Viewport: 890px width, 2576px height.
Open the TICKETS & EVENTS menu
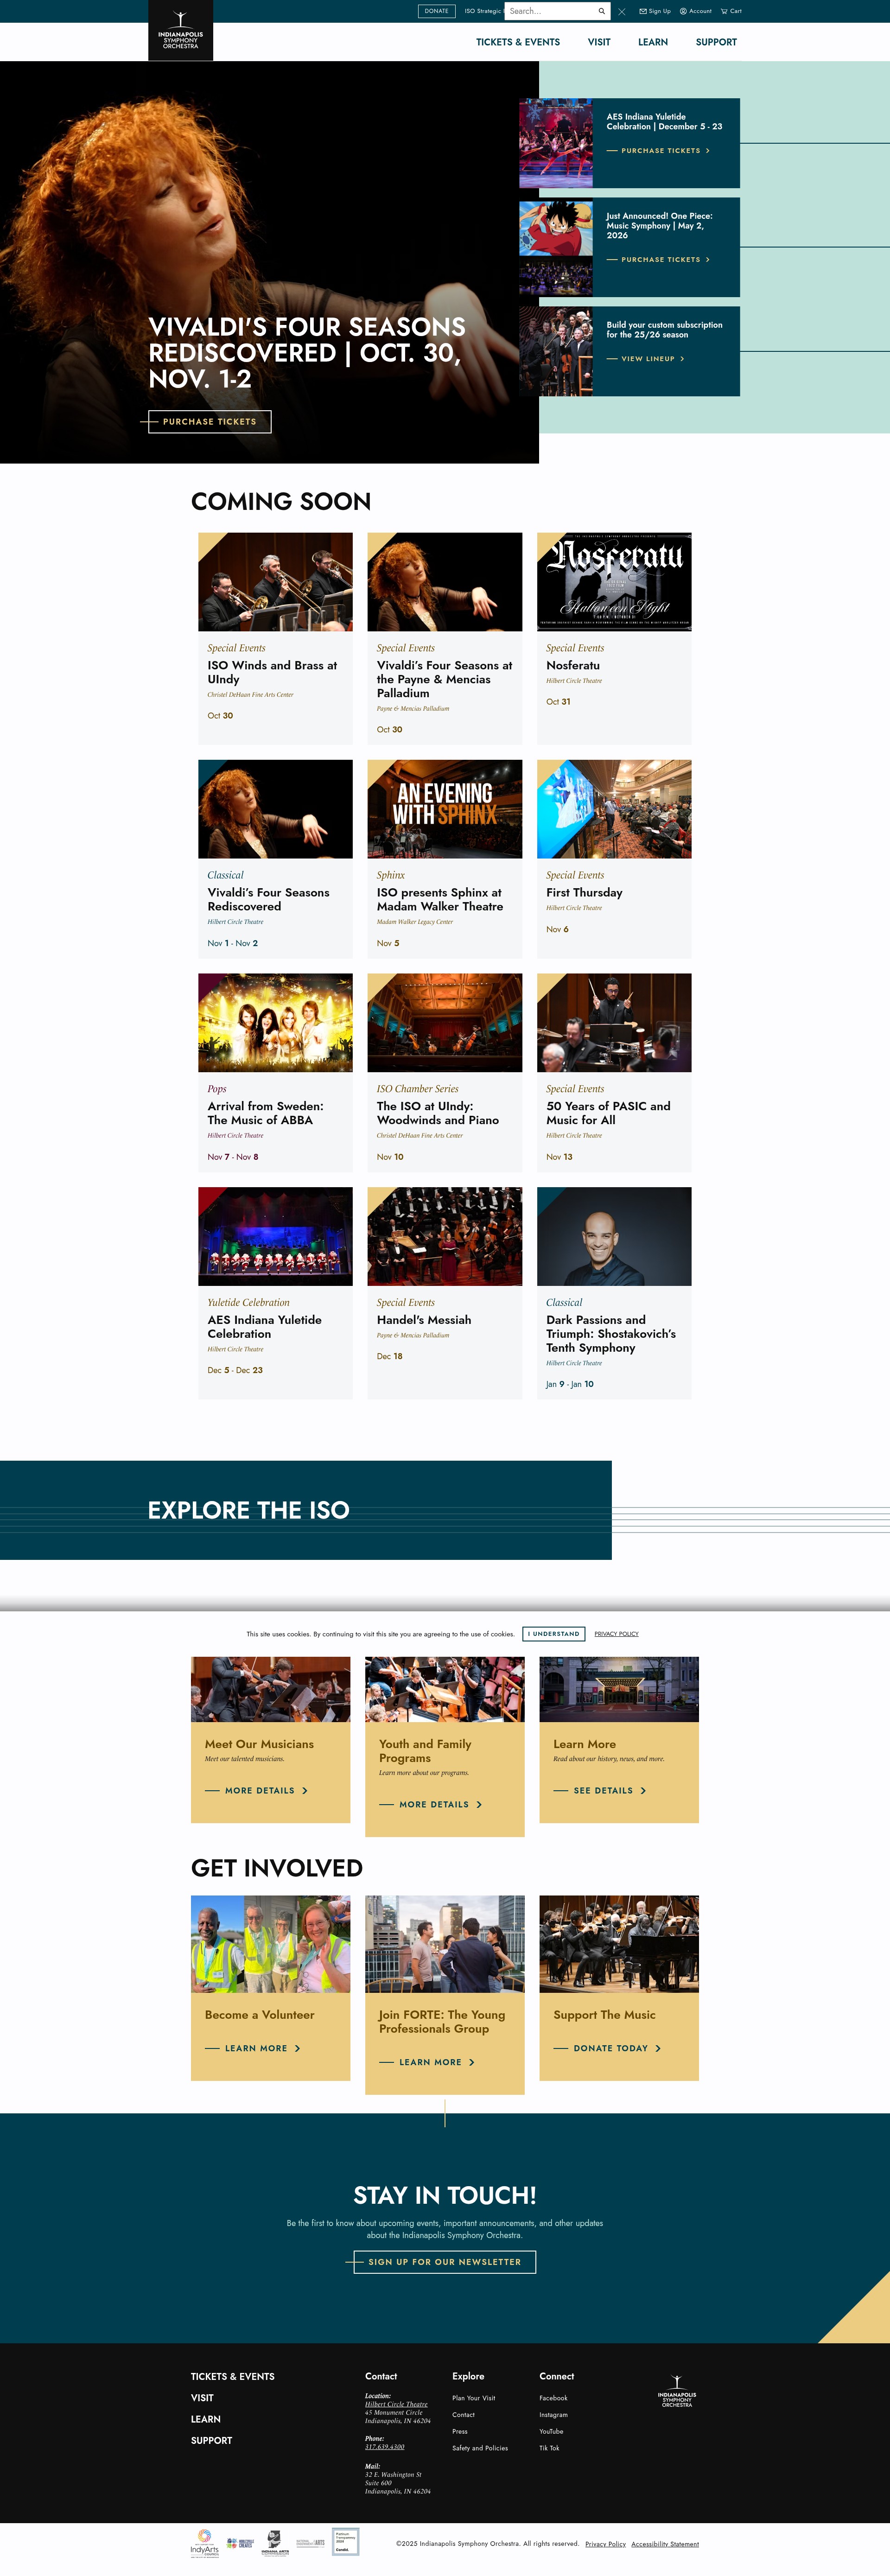(518, 42)
